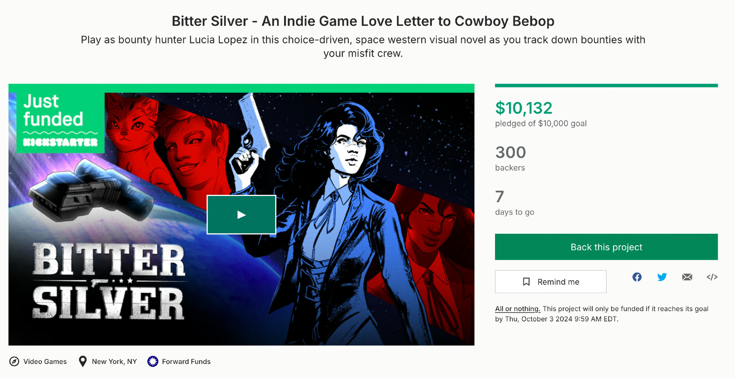Click the $10,132 pledged amount
Viewport: 735px width, 379px height.
524,108
